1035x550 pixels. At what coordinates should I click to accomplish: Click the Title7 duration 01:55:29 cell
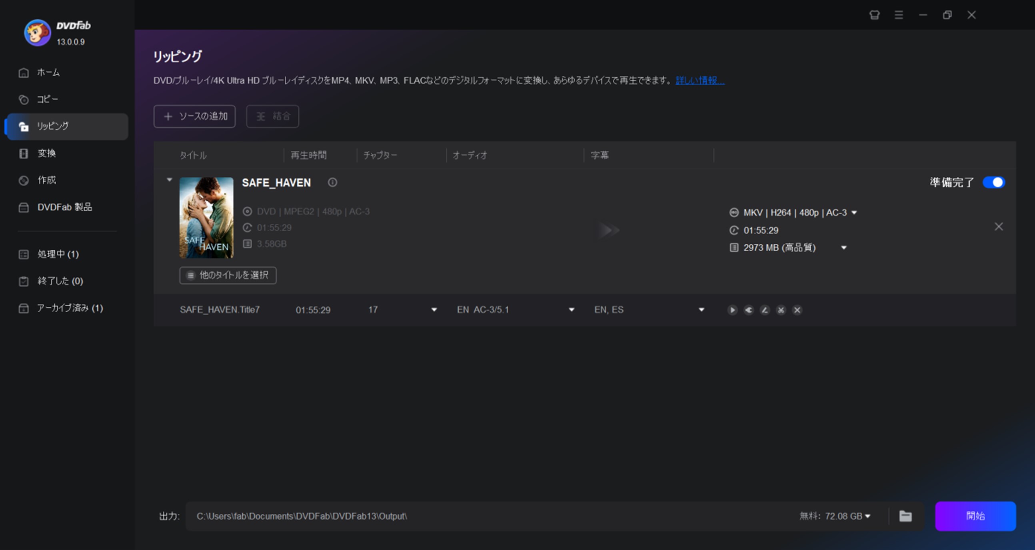(313, 310)
